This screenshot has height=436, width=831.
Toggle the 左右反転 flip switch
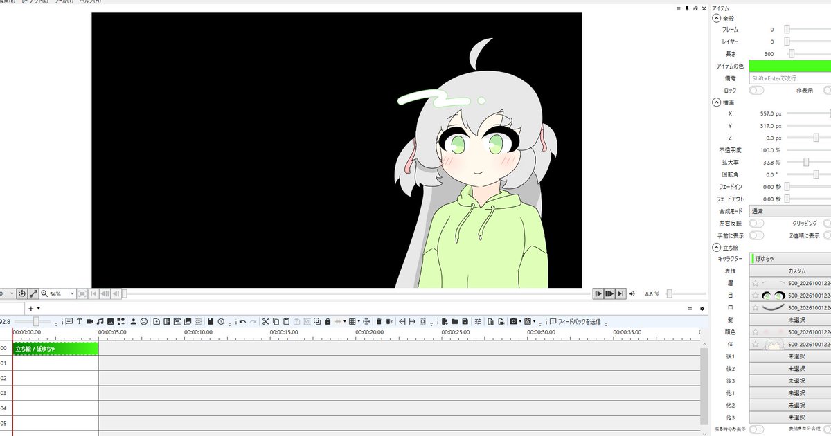click(756, 224)
